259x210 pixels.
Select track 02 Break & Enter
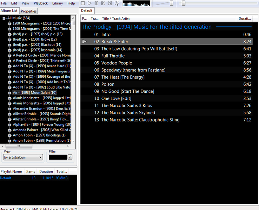[166, 42]
